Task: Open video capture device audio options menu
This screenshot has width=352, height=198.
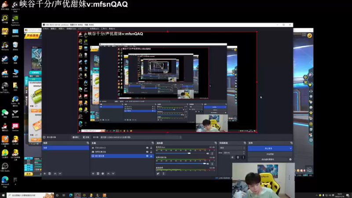Action: click(212, 164)
